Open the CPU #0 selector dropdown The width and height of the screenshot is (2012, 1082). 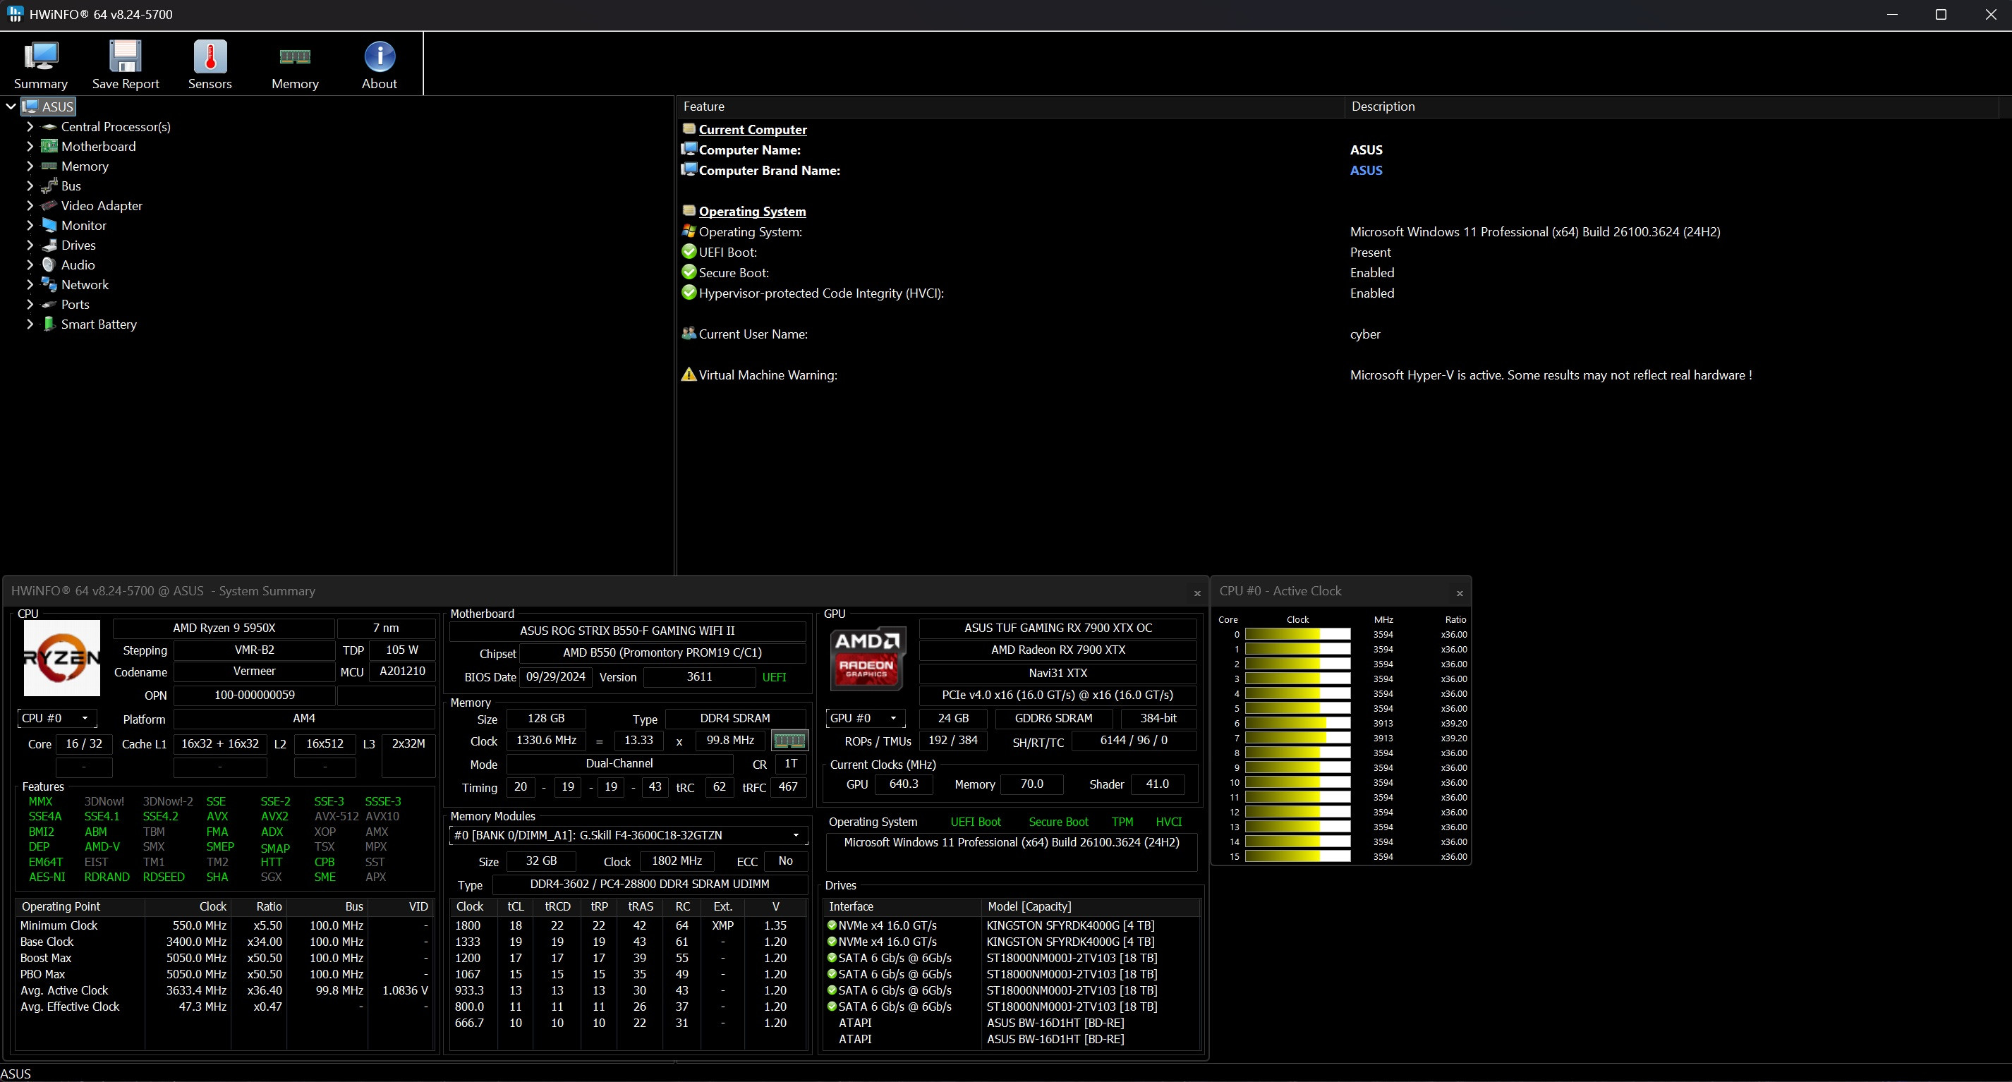click(x=56, y=718)
